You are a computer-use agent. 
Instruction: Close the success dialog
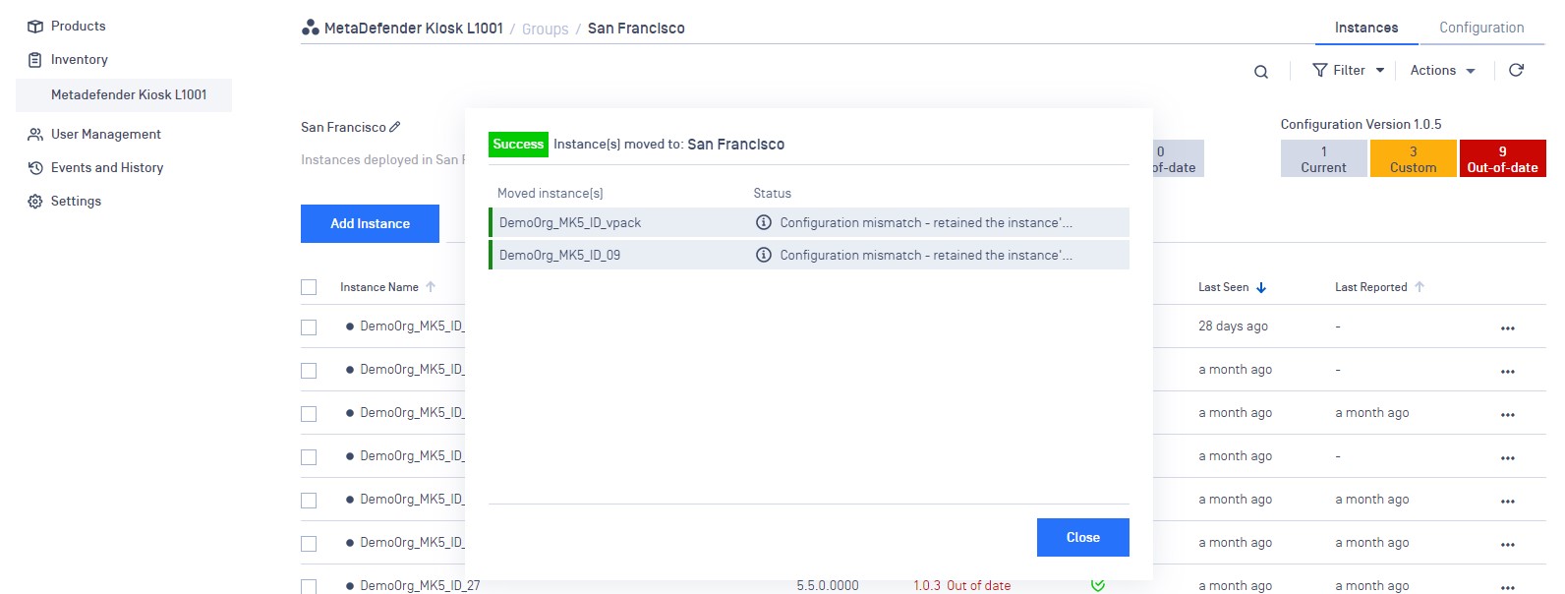pyautogui.click(x=1083, y=537)
